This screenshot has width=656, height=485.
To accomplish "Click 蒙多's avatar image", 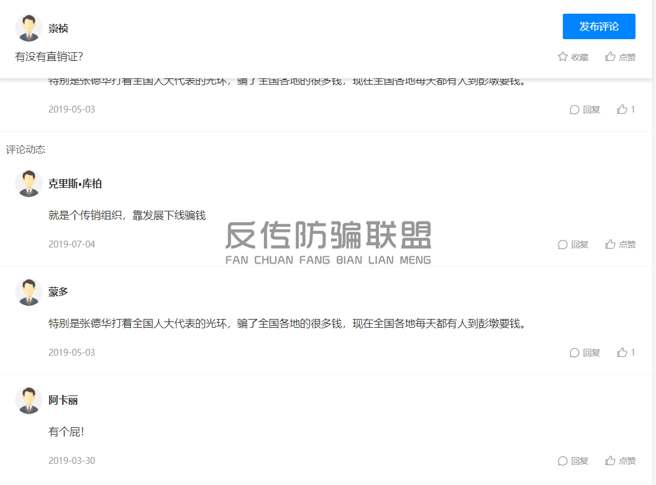I will coord(29,292).
